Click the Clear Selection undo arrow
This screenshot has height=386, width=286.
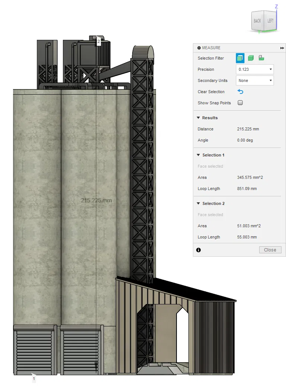tap(240, 92)
